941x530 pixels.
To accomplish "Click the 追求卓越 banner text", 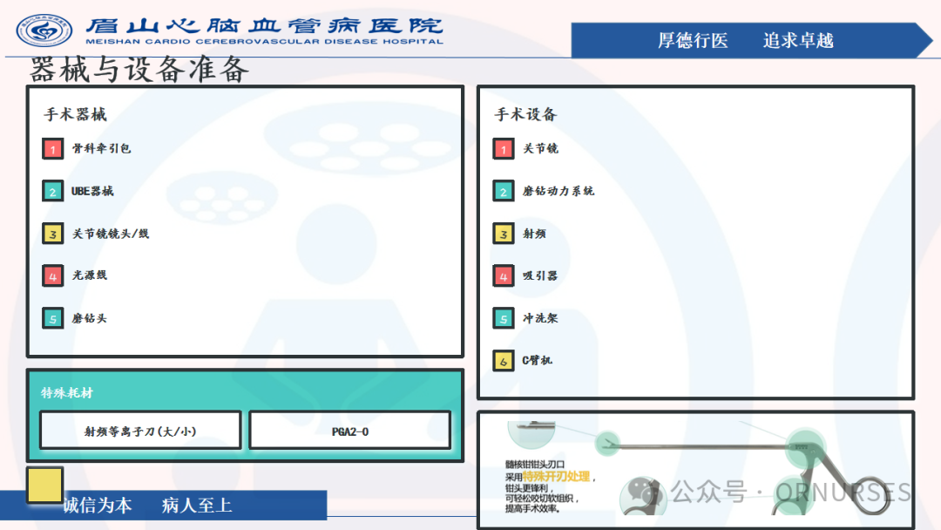I will [799, 40].
